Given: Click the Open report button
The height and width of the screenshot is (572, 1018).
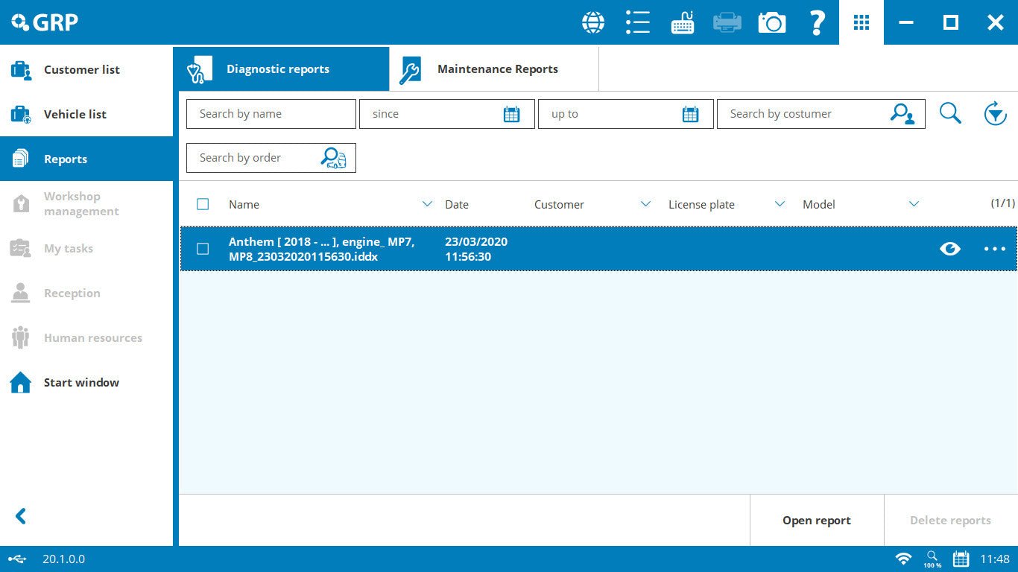Looking at the screenshot, I should pos(816,521).
